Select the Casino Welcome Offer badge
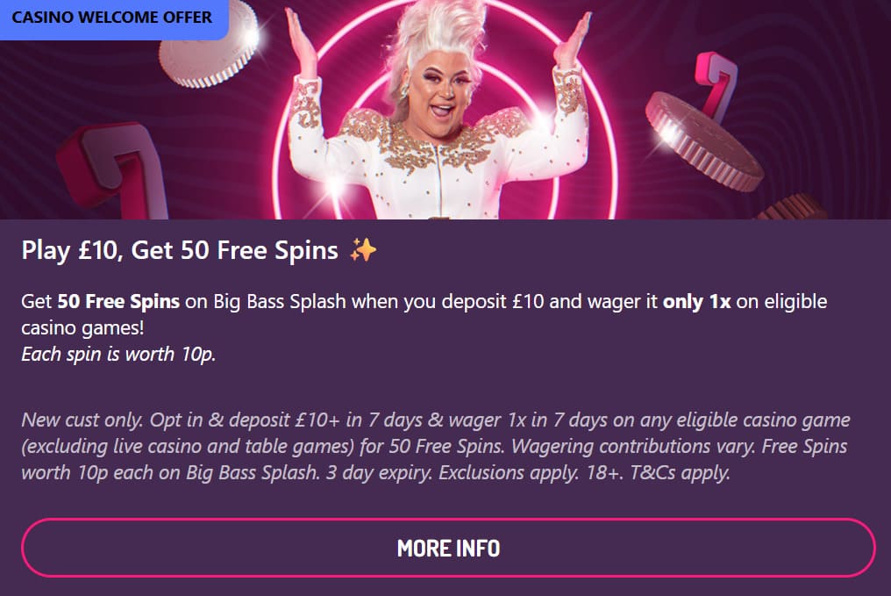 click(x=112, y=18)
